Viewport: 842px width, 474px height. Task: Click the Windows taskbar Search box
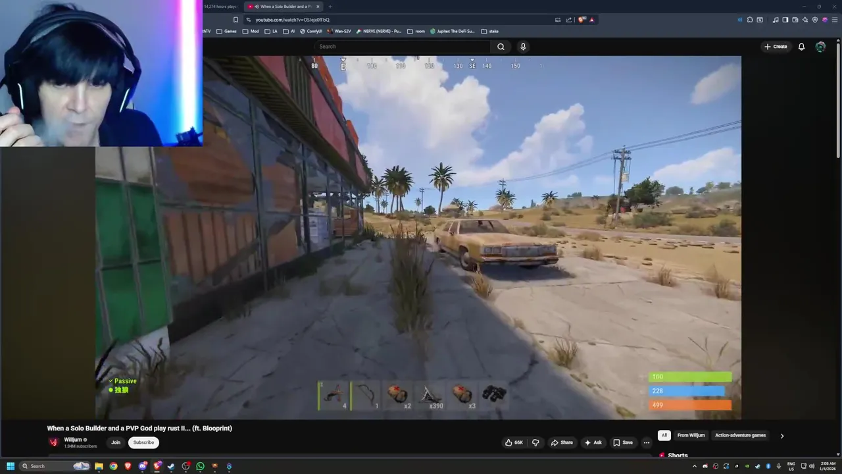pyautogui.click(x=55, y=466)
